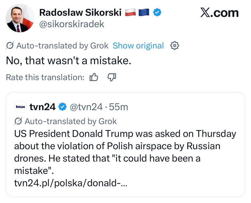Image resolution: width=251 pixels, height=203 pixels.
Task: Click the 55m timestamp on quoted post
Action: point(119,107)
